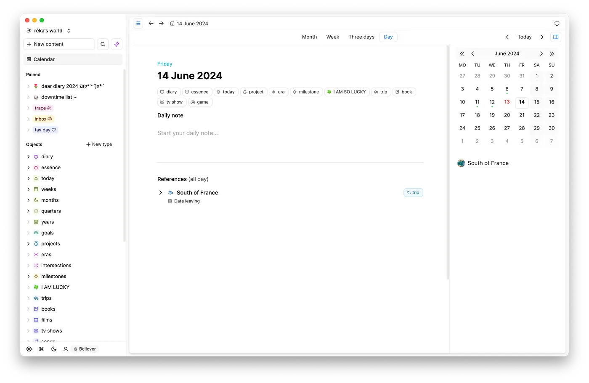Open the downtime list pinned item

tap(58, 97)
